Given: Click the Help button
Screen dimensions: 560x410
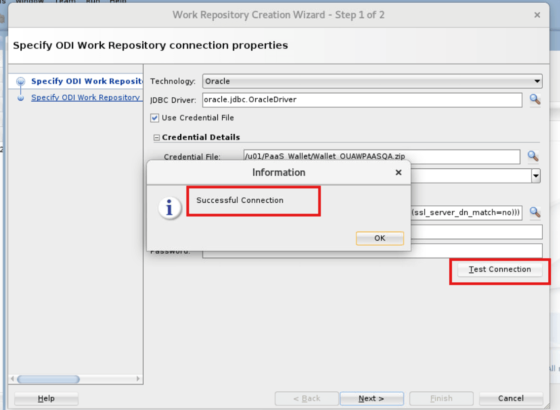Looking at the screenshot, I should (x=45, y=399).
